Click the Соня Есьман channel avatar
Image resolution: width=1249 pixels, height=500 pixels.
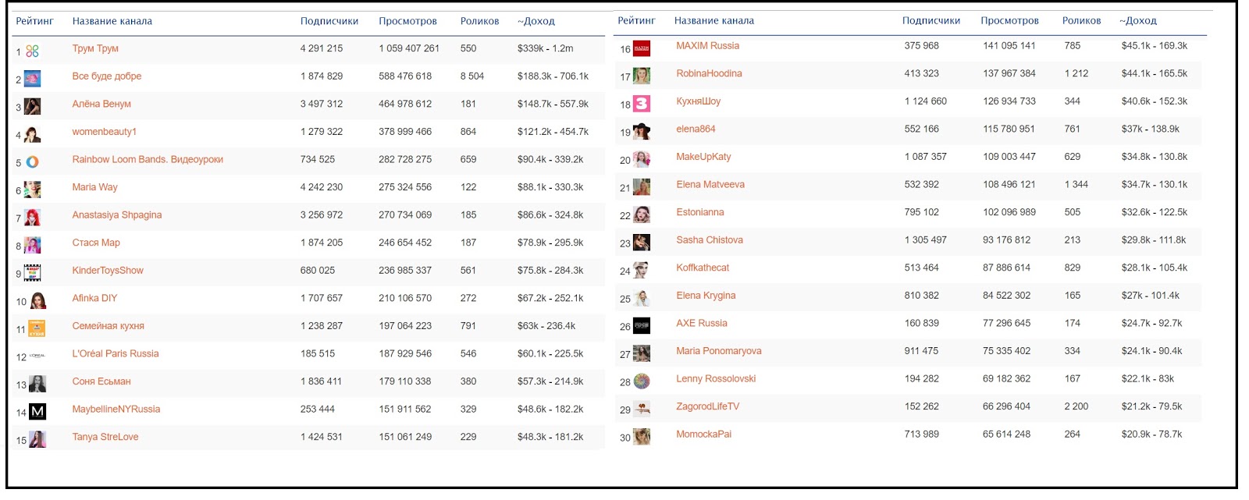click(37, 384)
